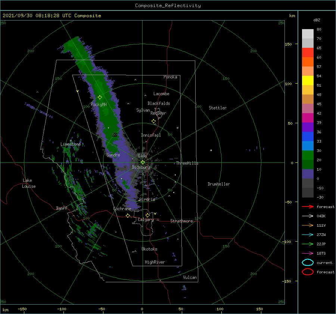Image resolution: width=336 pixels, height=314 pixels.
Task: Click the Olds town label
Action: point(142,156)
